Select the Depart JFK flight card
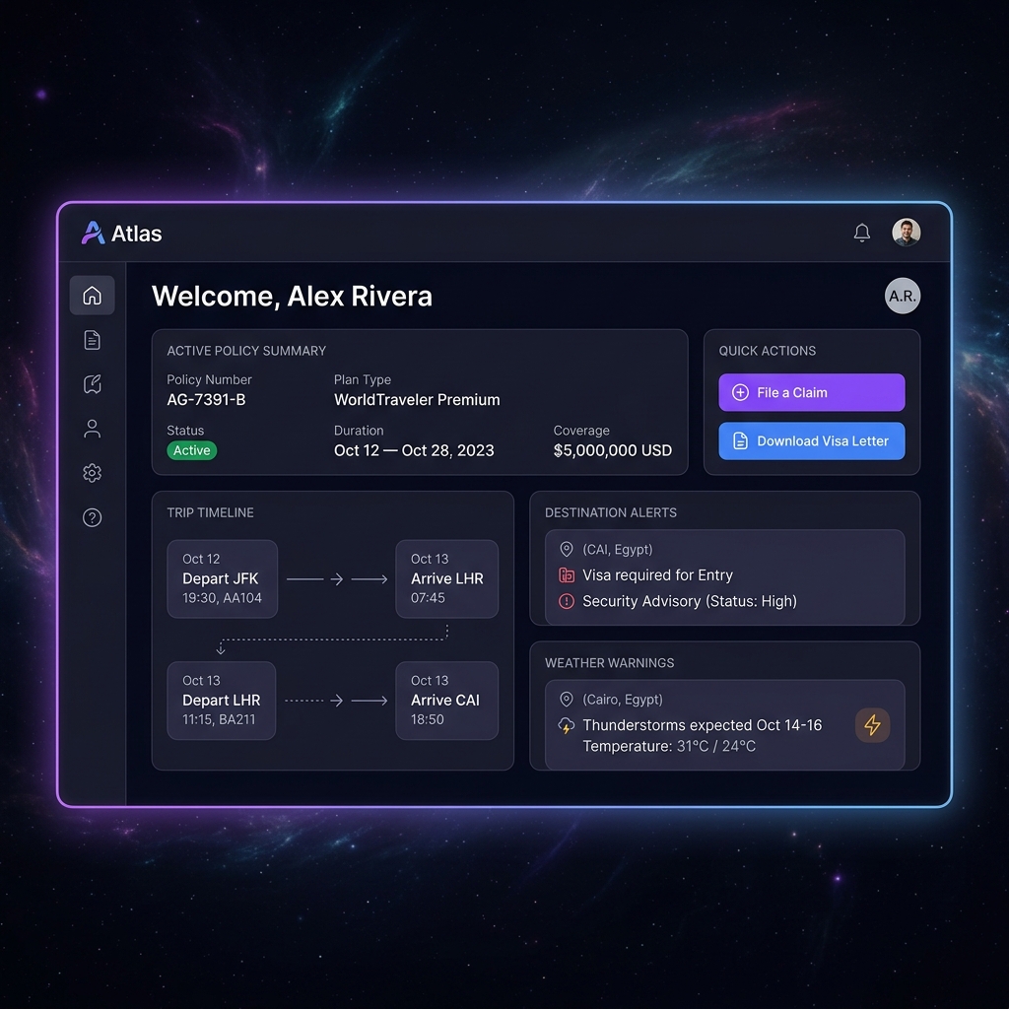This screenshot has width=1009, height=1009. click(222, 578)
